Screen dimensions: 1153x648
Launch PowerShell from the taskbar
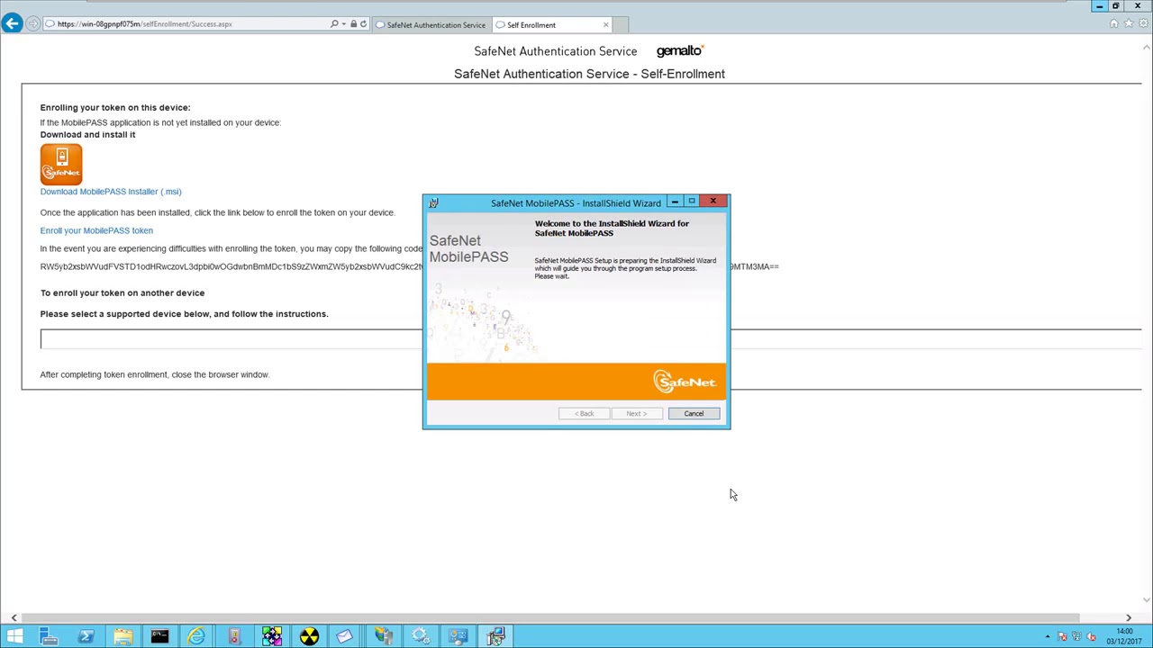pos(86,637)
